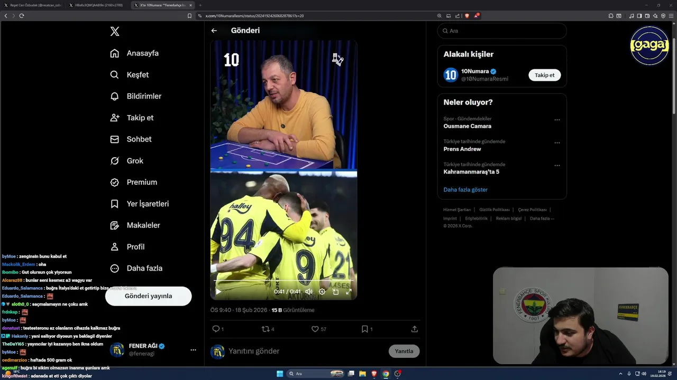Open options for Prens Andrew trend
677x380 pixels.
pyautogui.click(x=557, y=142)
